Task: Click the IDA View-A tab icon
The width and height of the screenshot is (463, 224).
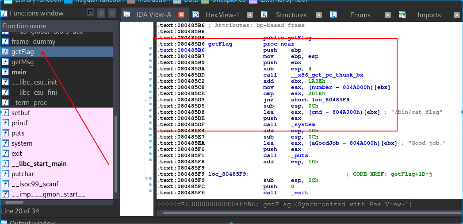Action: tap(127, 15)
